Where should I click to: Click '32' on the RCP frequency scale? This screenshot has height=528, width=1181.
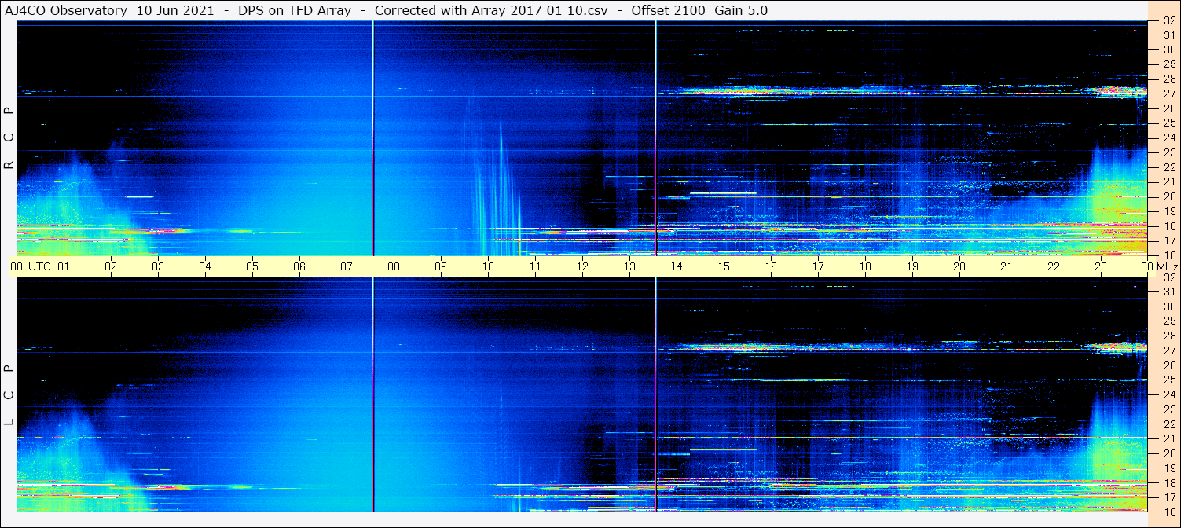1168,21
